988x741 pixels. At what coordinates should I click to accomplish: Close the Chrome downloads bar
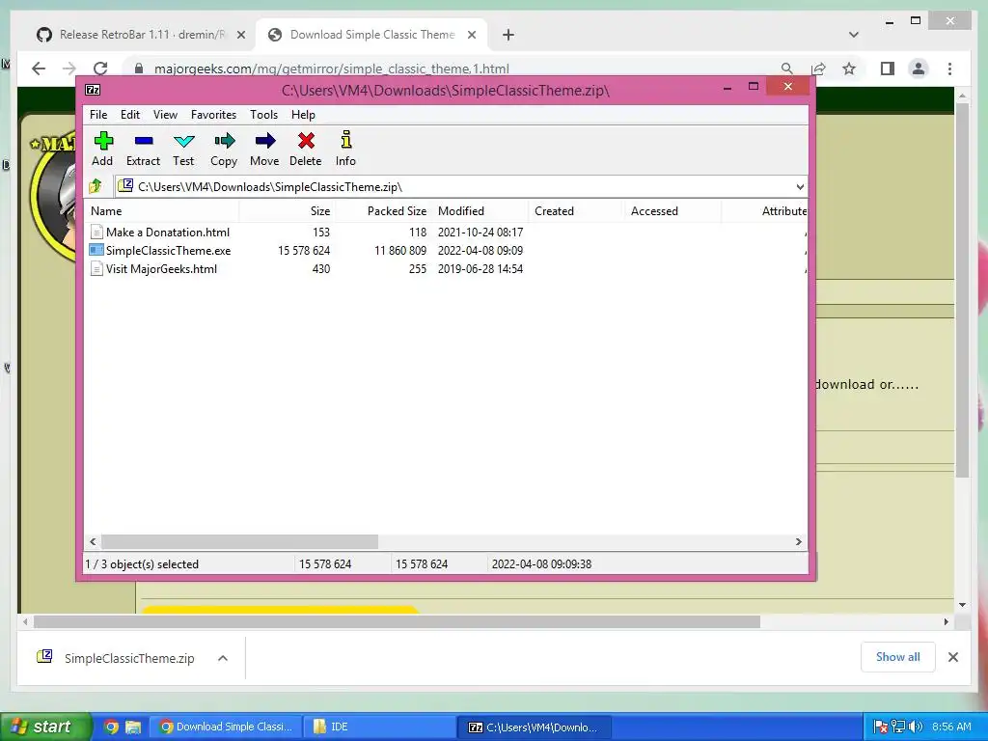pos(952,657)
